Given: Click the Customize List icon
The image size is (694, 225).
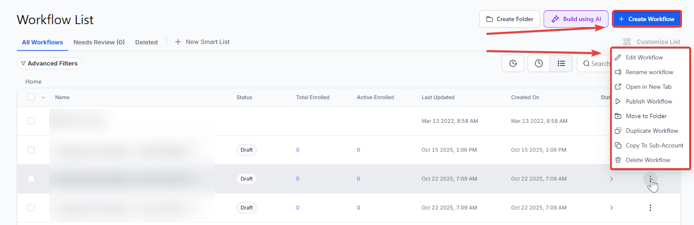Looking at the screenshot, I should 627,42.
